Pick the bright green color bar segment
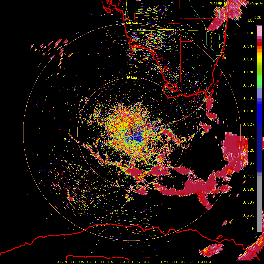This screenshot has width=264, height=264. click(x=259, y=80)
